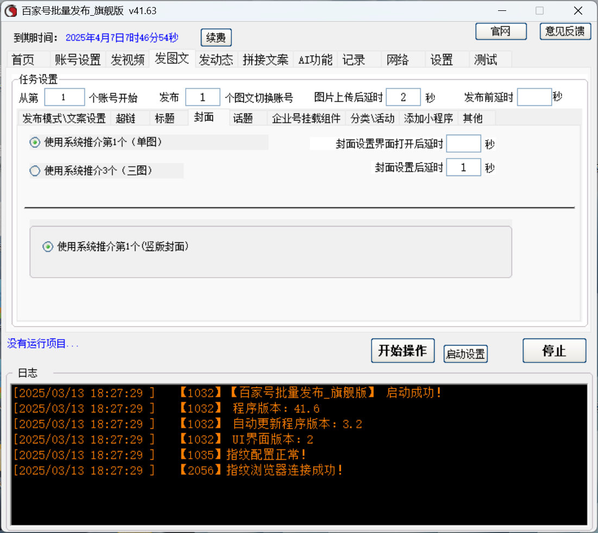This screenshot has width=598, height=533.
Task: Click the log line 启动成功！
Action: click(x=228, y=393)
